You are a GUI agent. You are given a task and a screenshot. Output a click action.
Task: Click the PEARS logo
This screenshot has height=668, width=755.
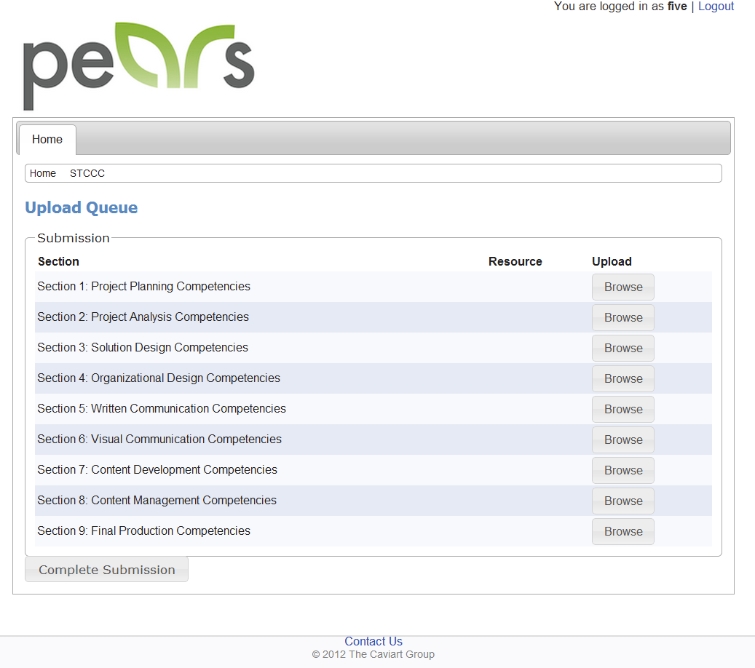click(138, 65)
